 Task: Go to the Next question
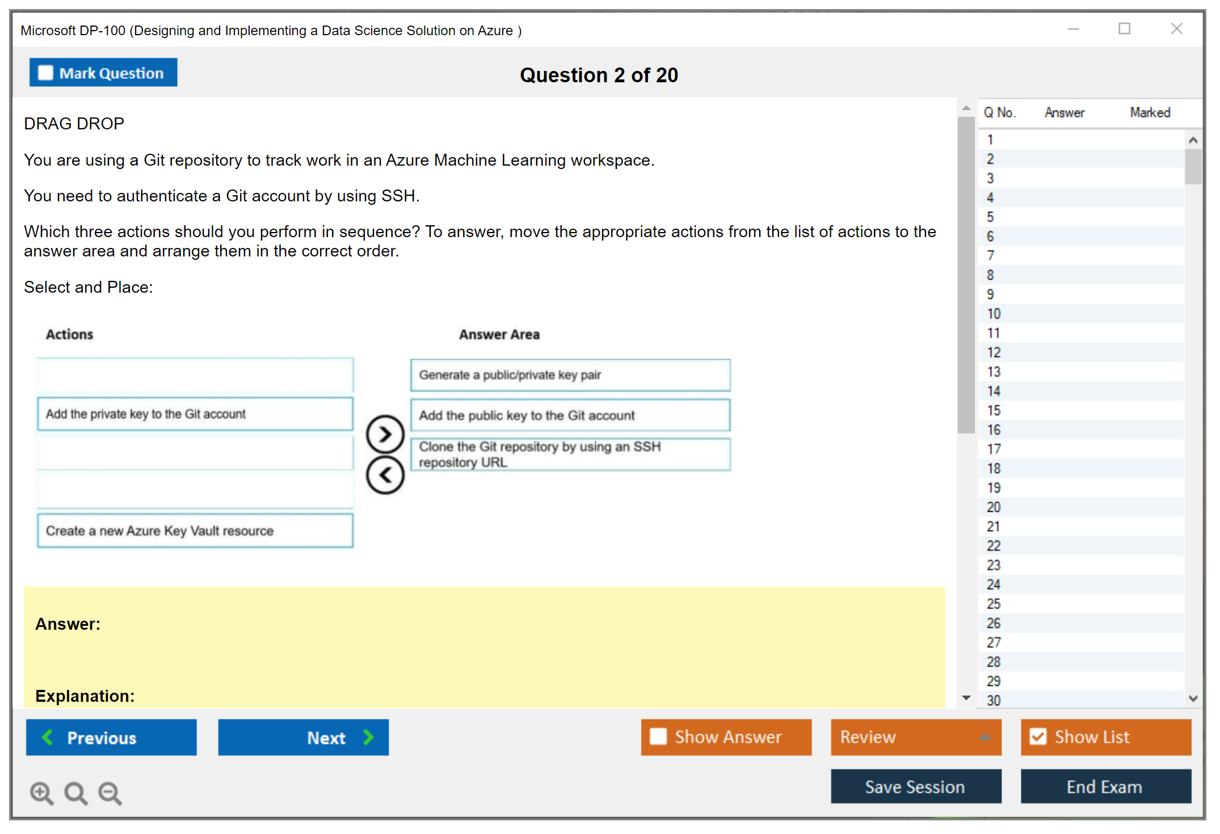[303, 737]
